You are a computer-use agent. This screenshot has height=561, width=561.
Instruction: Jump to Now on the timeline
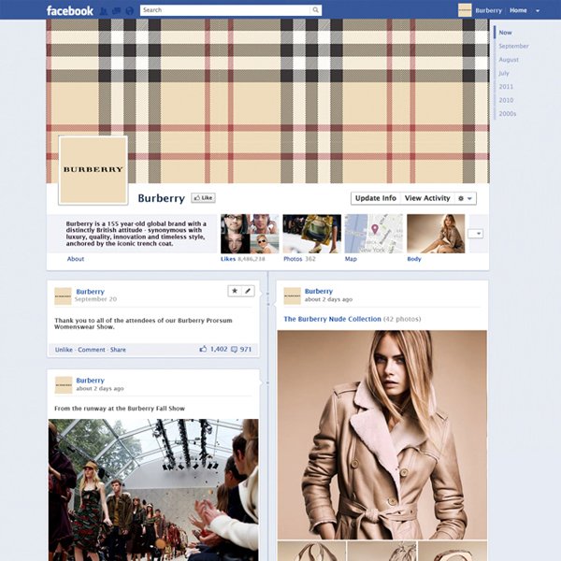click(505, 33)
